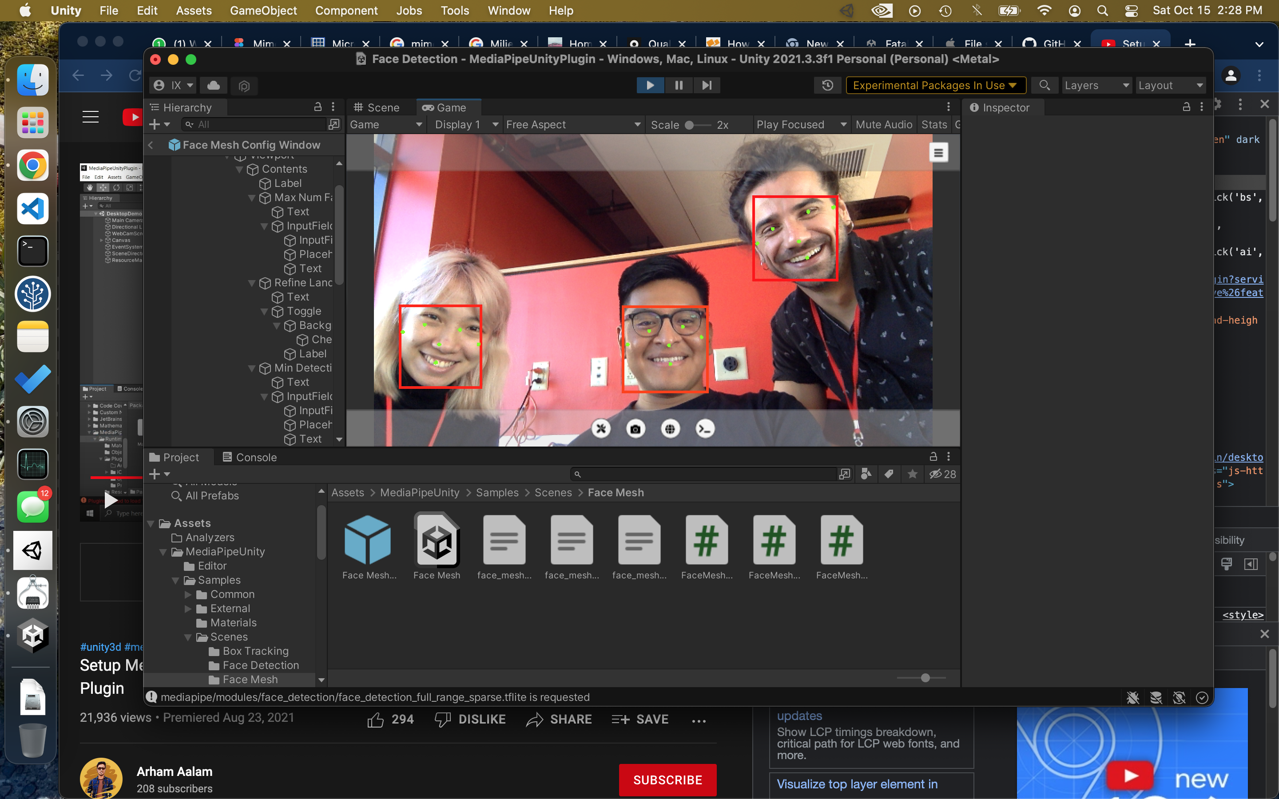This screenshot has height=799, width=1279.
Task: Click the global search magnifier icon
Action: 1045,85
